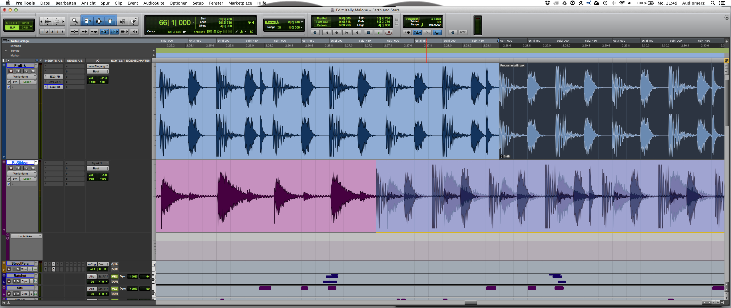Click the horizontal scrollbar thumb
The image size is (731, 308).
click(x=471, y=303)
